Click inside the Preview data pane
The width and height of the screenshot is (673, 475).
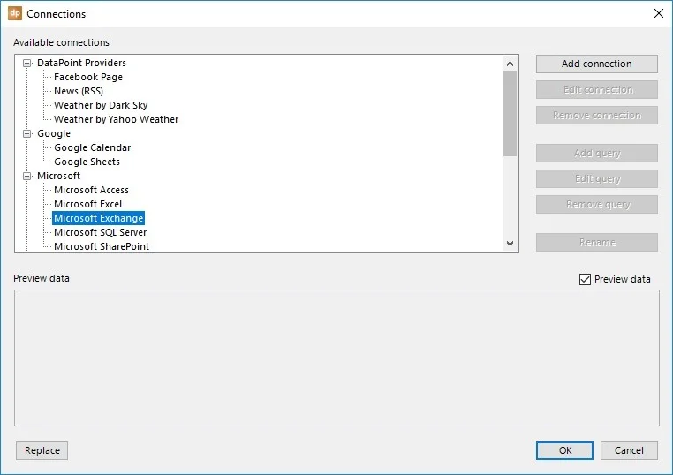click(336, 358)
